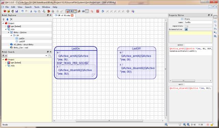219x128 pixels.
Task: Select Blinky_Ctor : void item
Action: [x=21, y=48]
